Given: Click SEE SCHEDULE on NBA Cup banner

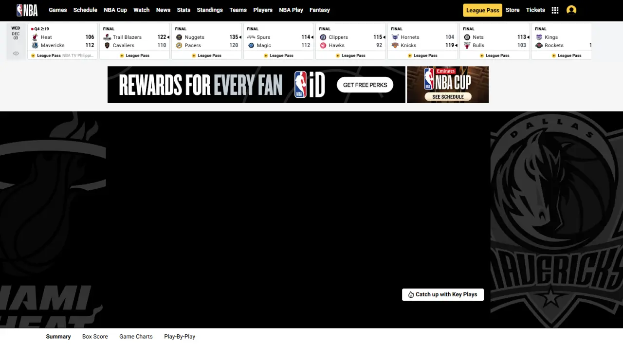Looking at the screenshot, I should [x=448, y=97].
